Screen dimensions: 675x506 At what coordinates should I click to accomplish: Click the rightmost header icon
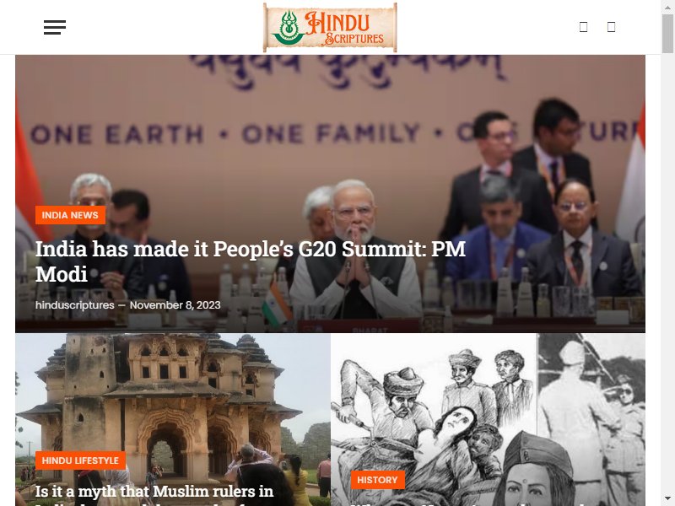(x=611, y=27)
